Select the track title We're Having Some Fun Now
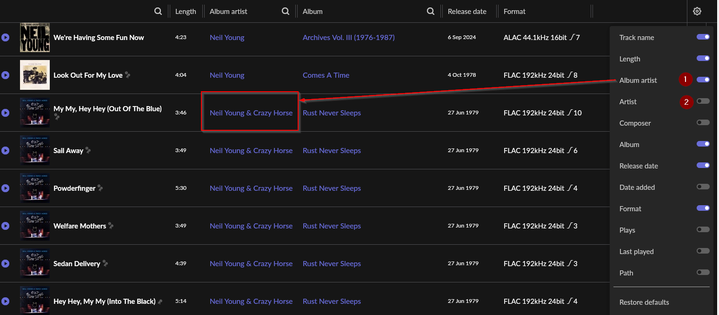This screenshot has height=315, width=719. 99,38
